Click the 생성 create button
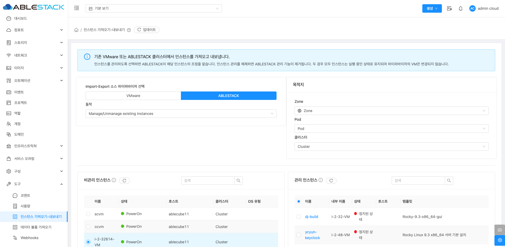Viewport: 505px width, 247px height. point(432,8)
